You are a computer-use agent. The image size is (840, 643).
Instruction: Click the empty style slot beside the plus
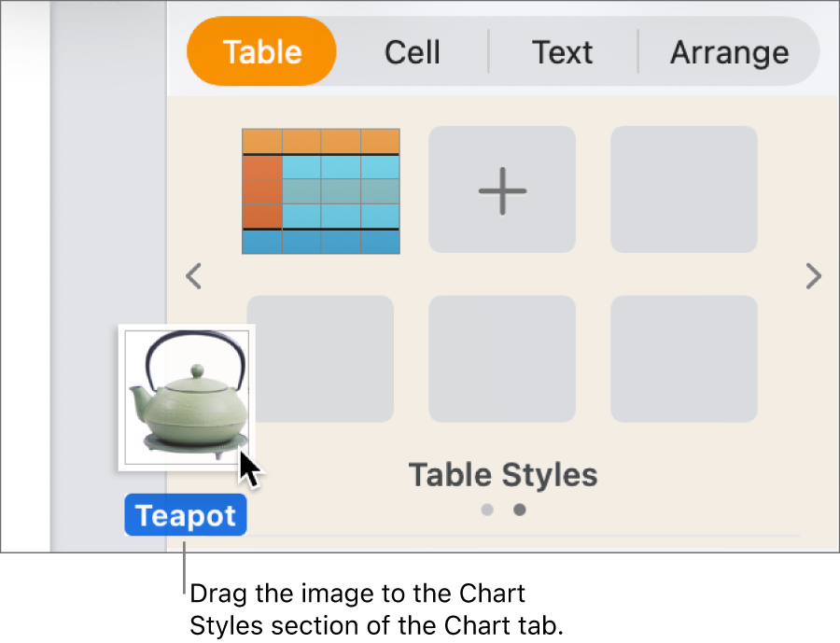(683, 189)
